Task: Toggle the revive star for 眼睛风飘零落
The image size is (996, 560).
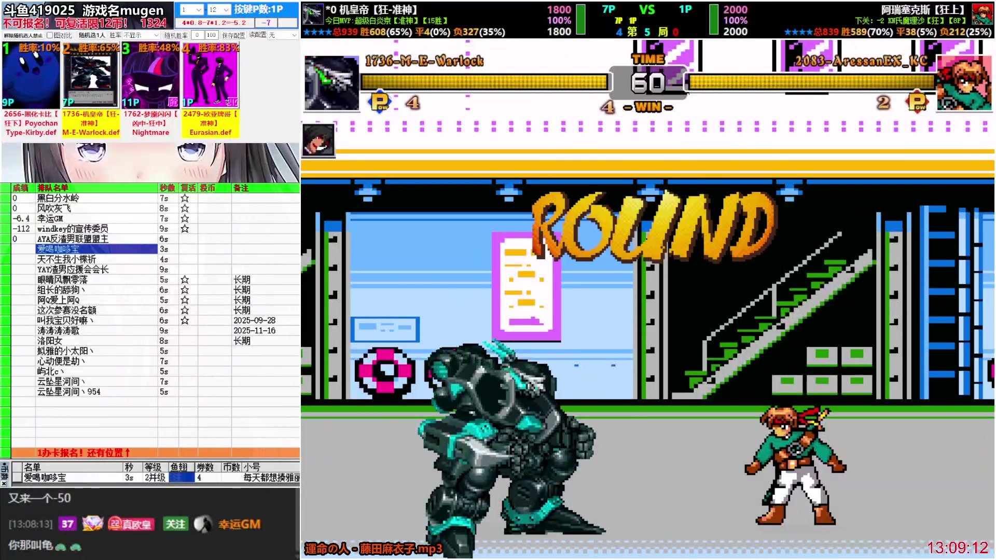Action: [x=185, y=279]
